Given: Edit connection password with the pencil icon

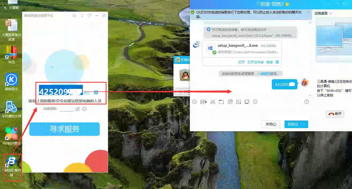Looking at the screenshot, I should (x=77, y=109).
